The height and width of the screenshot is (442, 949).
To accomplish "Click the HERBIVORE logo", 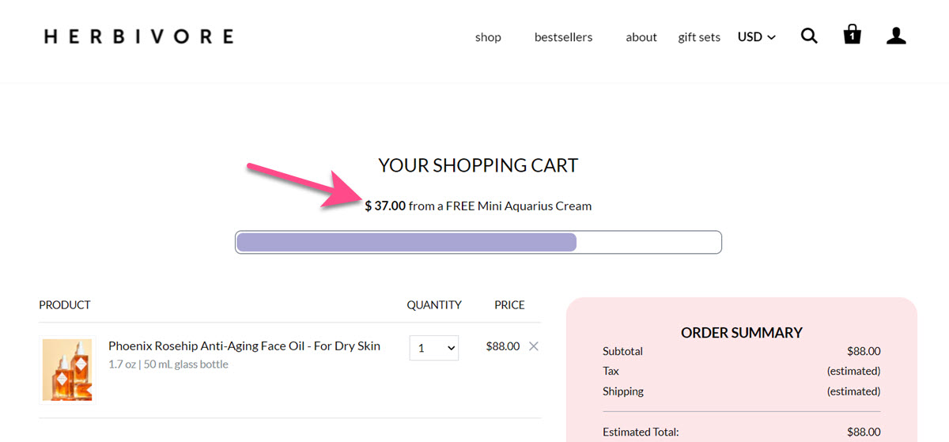I will [x=139, y=36].
